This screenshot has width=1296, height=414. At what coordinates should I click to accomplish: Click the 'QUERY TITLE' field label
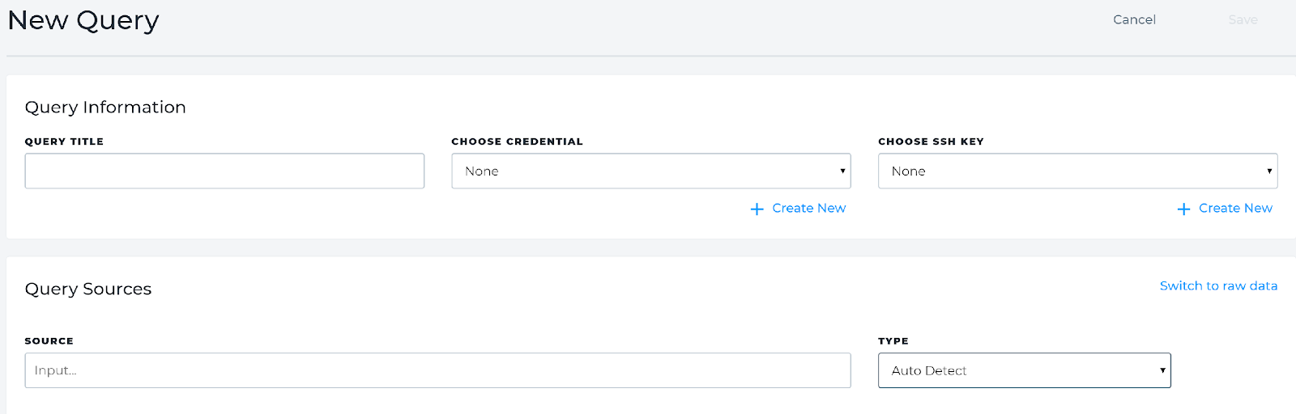tap(64, 142)
